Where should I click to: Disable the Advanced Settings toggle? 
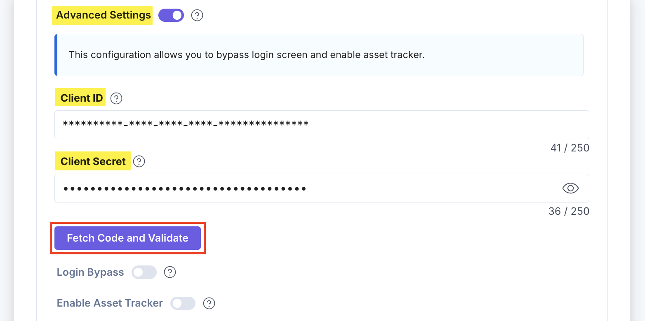pyautogui.click(x=171, y=15)
